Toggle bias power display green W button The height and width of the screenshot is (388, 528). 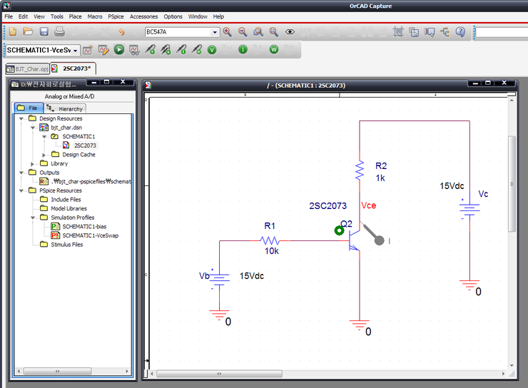[274, 50]
